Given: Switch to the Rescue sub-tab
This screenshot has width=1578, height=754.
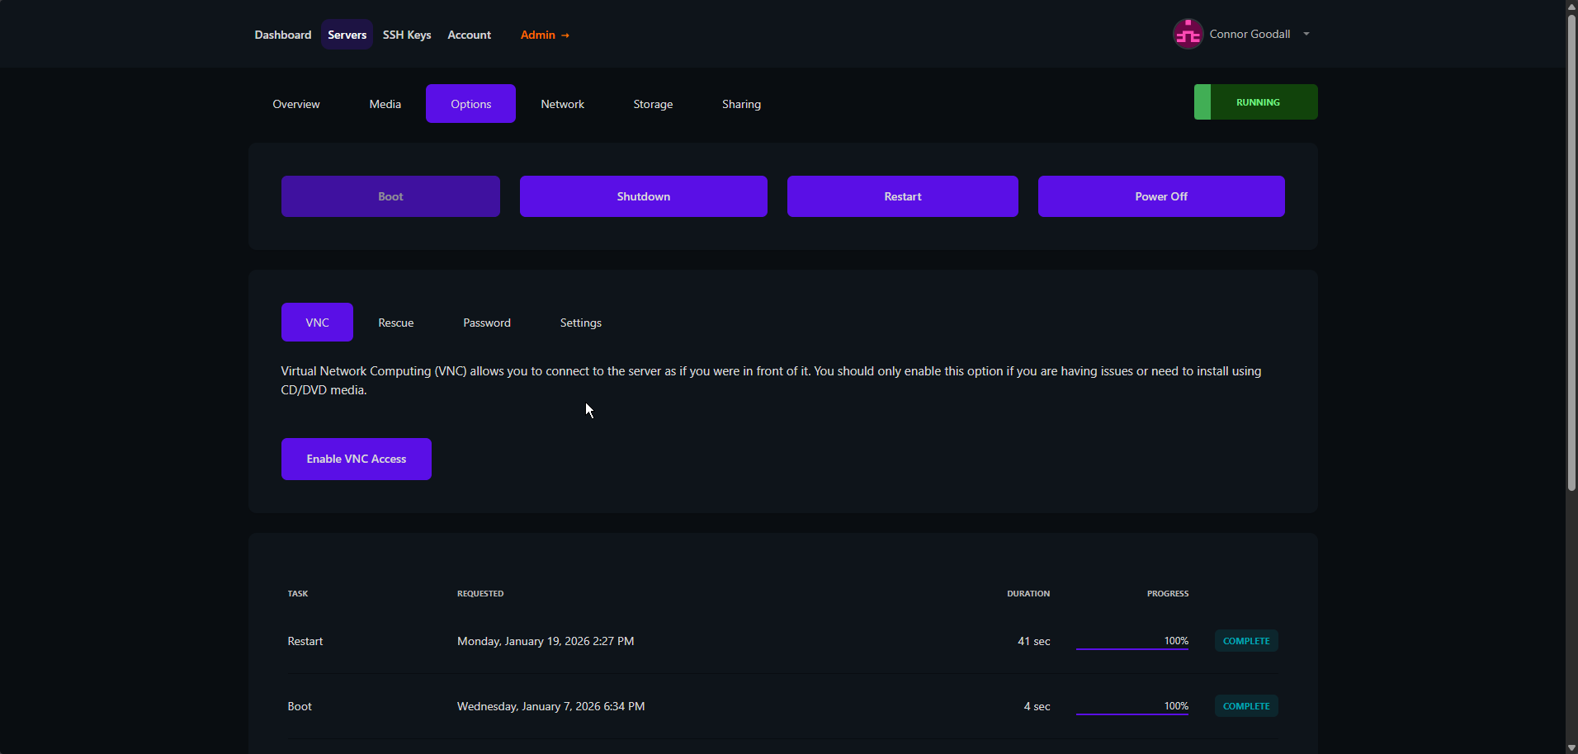Looking at the screenshot, I should (x=396, y=323).
